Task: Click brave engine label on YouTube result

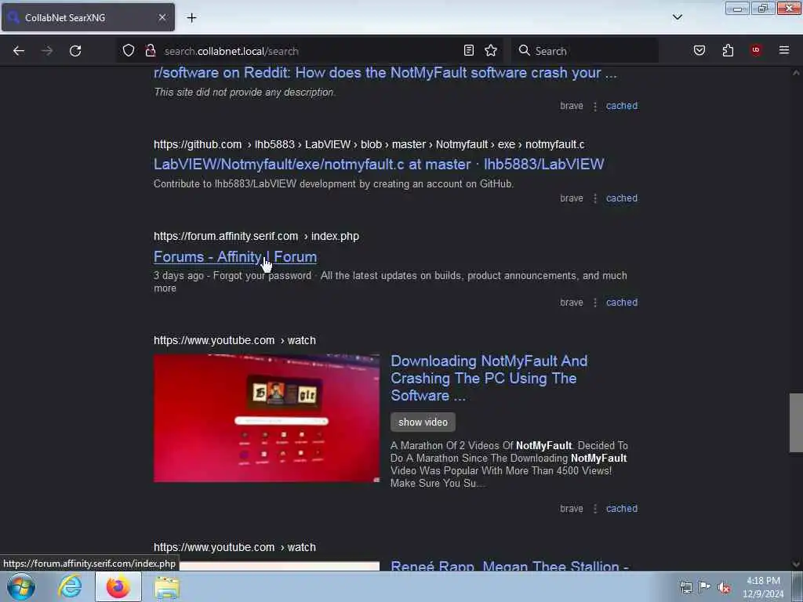Action: pos(572,509)
